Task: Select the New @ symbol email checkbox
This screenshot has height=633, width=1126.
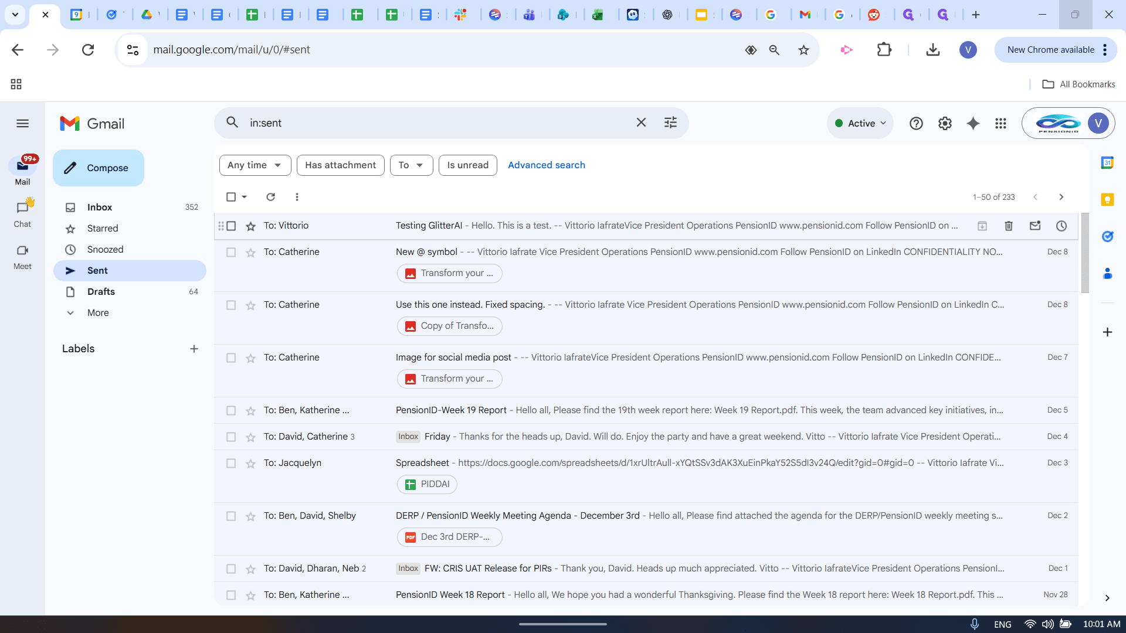Action: (231, 253)
